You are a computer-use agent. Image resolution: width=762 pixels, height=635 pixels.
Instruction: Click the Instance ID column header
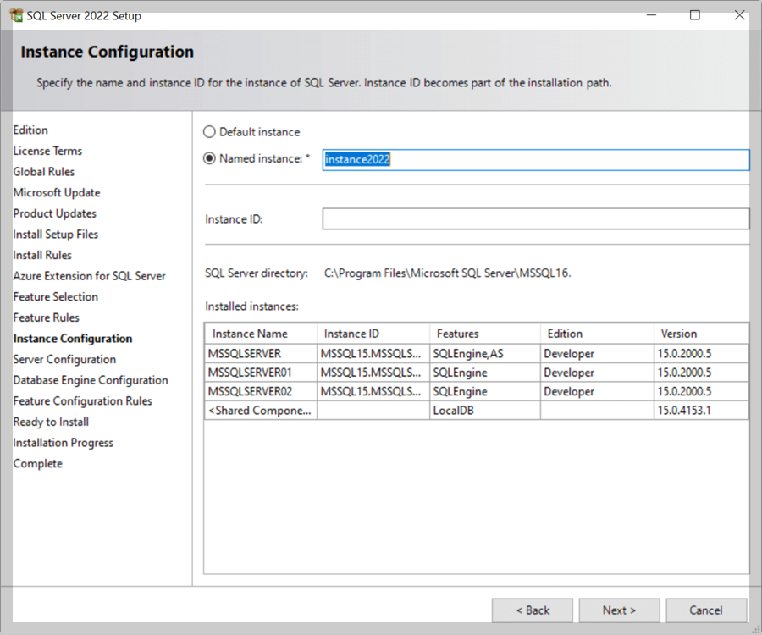373,334
